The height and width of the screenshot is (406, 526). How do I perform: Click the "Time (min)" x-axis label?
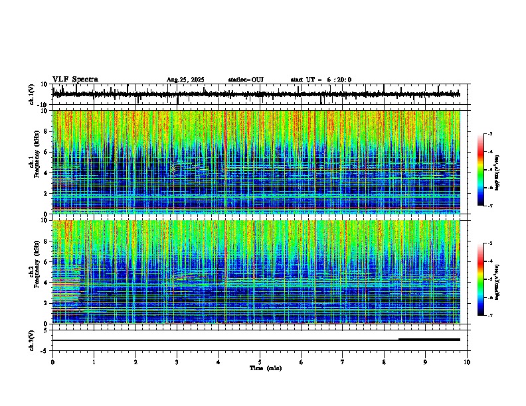[266, 368]
